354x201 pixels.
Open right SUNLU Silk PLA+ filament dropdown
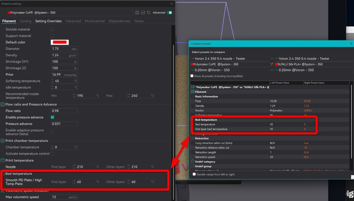(314, 64)
